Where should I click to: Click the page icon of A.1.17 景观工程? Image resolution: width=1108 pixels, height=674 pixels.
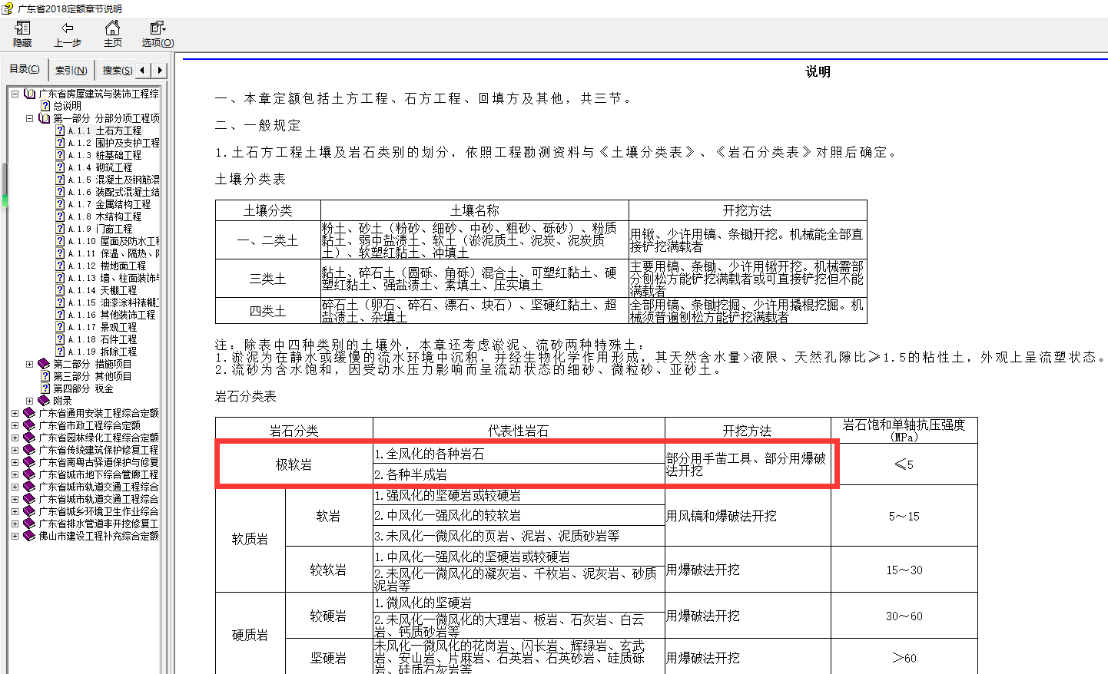pyautogui.click(x=60, y=327)
